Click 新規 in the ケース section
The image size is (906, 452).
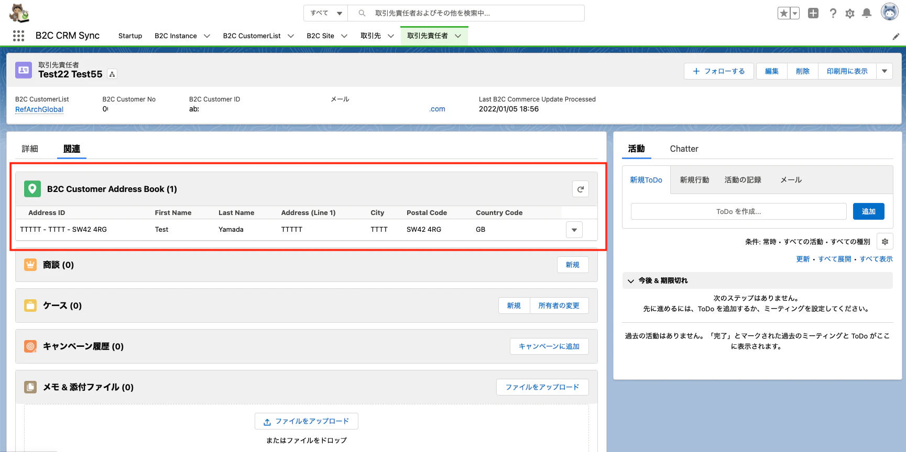click(514, 306)
